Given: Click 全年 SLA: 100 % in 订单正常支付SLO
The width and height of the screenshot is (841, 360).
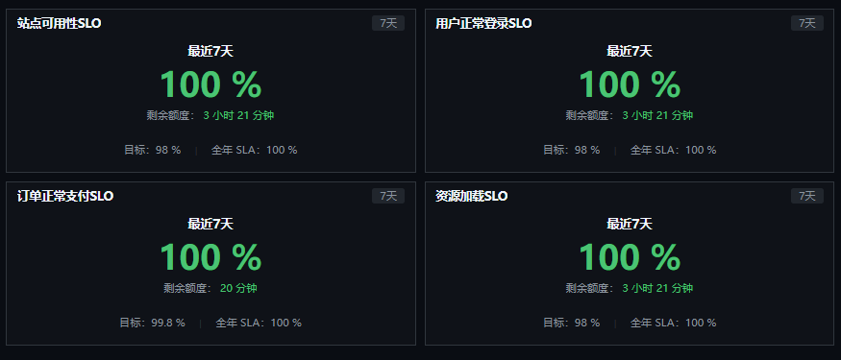Looking at the screenshot, I should (x=259, y=323).
